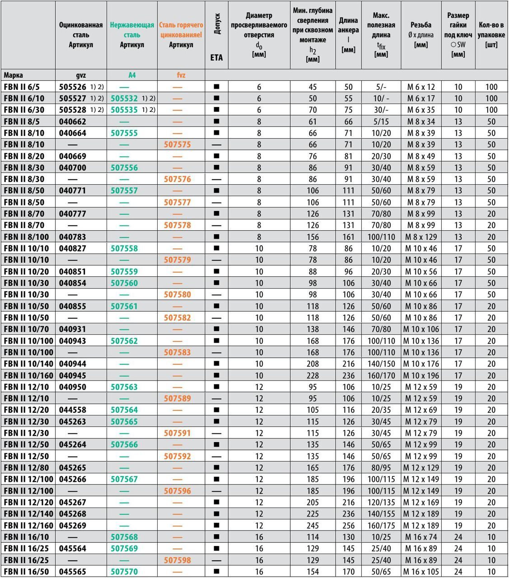Click the ETA square mark for FBN II 10/70
This screenshot has height=578, width=509.
click(x=216, y=329)
